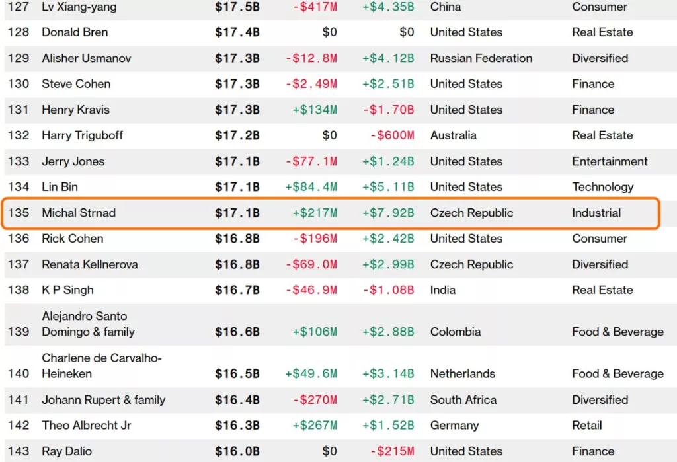Click Lv Xiang-yang's name
The width and height of the screenshot is (677, 462).
(x=79, y=7)
